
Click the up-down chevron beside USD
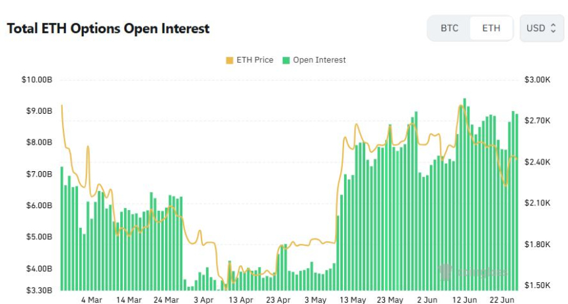click(x=553, y=28)
